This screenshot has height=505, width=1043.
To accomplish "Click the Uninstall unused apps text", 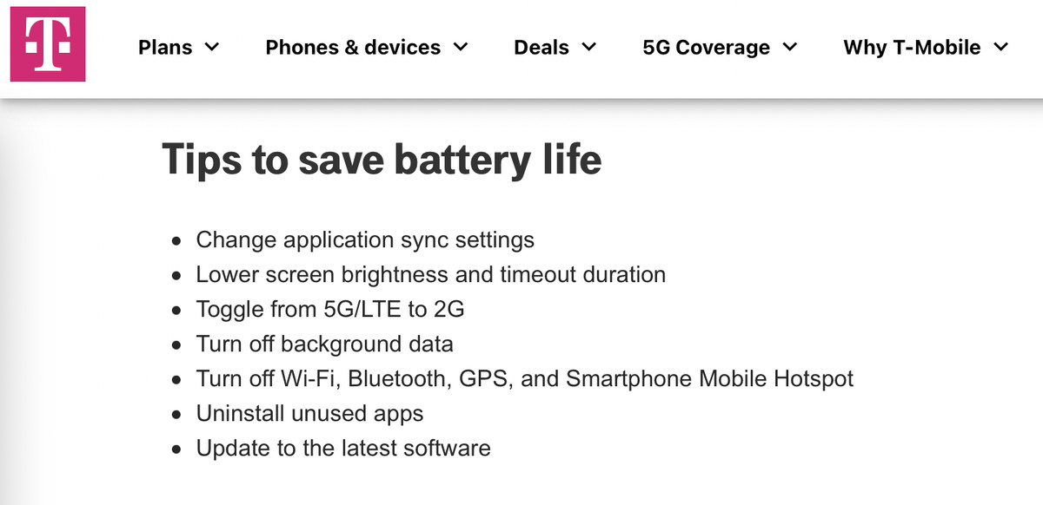I will click(x=309, y=414).
